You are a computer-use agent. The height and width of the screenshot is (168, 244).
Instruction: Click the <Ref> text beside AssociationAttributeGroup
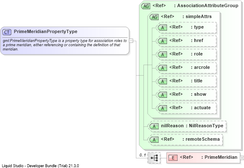(x=159, y=5)
